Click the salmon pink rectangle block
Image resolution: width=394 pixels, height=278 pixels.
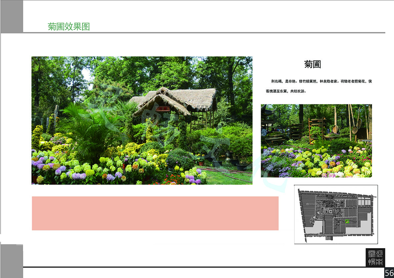[x=155, y=213]
